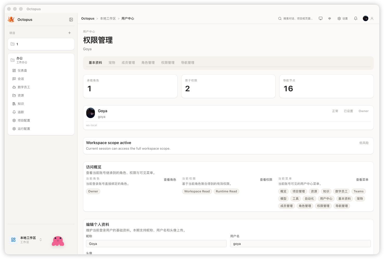Viewport: 384px width, 259px height.
Task: Open the 仪表盘 dashboard item
Action: pos(41,70)
